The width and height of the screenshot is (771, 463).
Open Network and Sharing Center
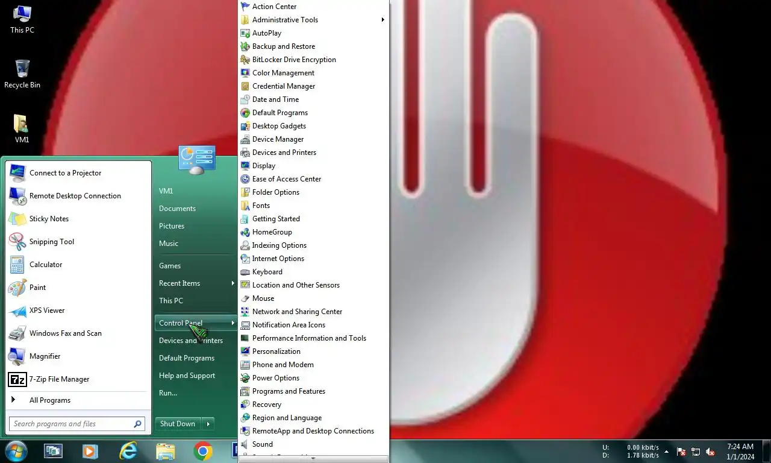point(313,312)
